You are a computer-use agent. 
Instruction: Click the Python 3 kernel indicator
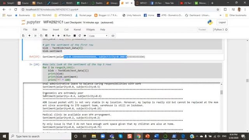pyautogui.click(x=221, y=30)
